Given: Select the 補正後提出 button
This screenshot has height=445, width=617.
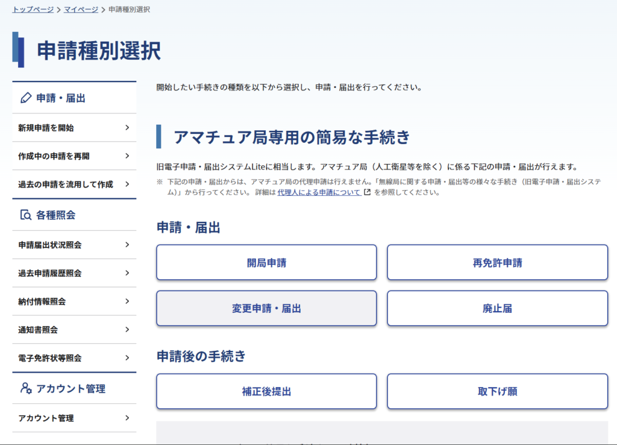Looking at the screenshot, I should [x=266, y=391].
